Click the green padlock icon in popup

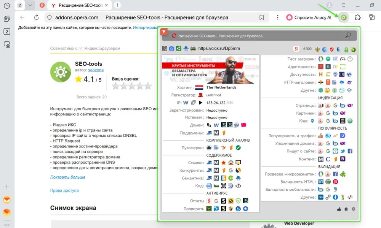(x=346, y=50)
